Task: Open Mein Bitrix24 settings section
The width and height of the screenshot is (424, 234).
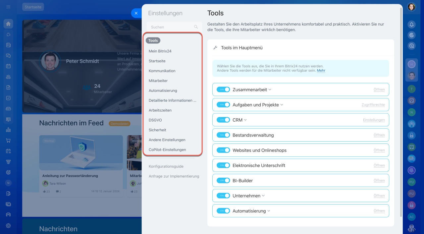Action: point(160,51)
